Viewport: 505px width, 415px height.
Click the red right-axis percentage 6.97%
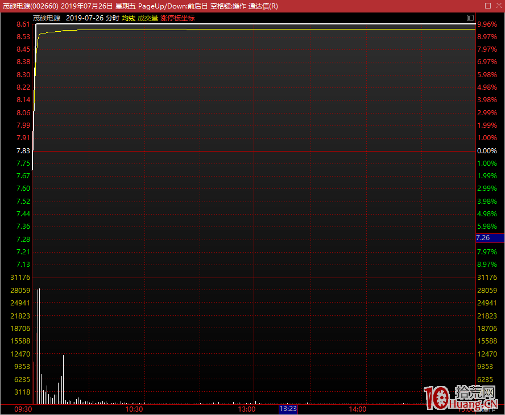pos(487,62)
